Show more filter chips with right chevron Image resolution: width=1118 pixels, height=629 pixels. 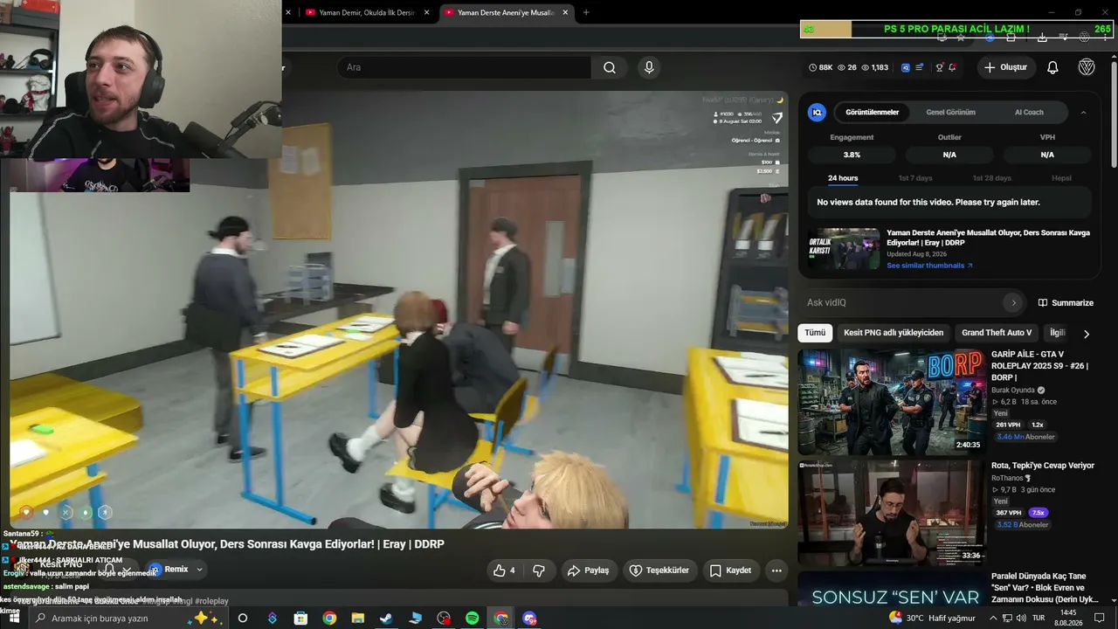click(x=1087, y=334)
